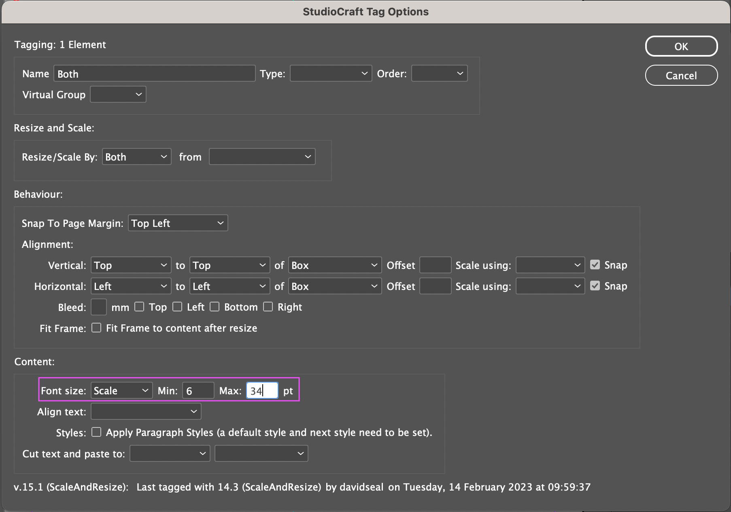The width and height of the screenshot is (731, 512).
Task: Click the 'Tagging: 1 Element' label
Action: click(60, 45)
